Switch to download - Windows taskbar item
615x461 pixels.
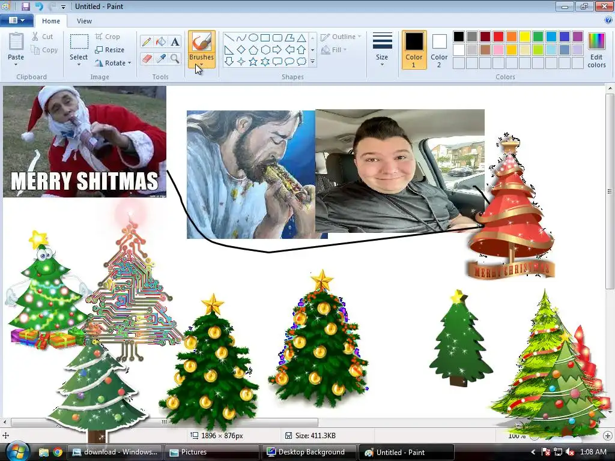click(115, 452)
